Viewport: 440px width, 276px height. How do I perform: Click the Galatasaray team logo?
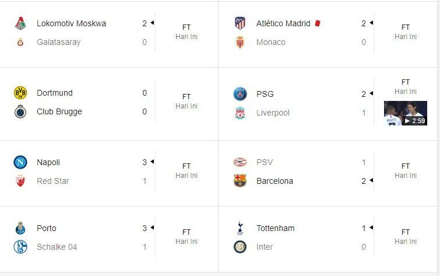(x=20, y=43)
